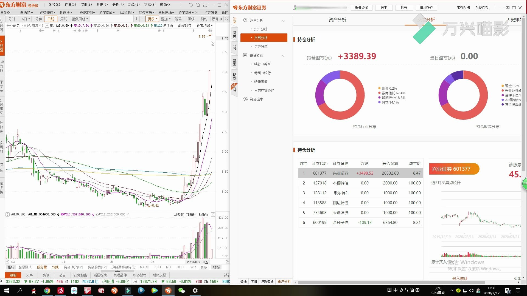Switch to the 信用 bottom tab
Viewport: 527px width, 296px height.
(254, 281)
